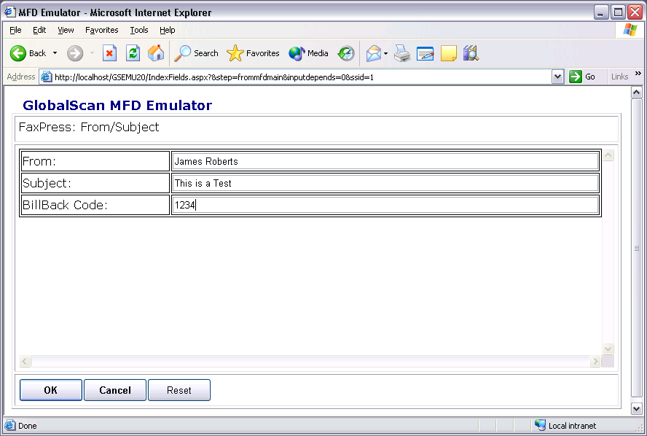Image resolution: width=647 pixels, height=436 pixels.
Task: Click the inner form scroll-up arrow
Action: [x=608, y=155]
